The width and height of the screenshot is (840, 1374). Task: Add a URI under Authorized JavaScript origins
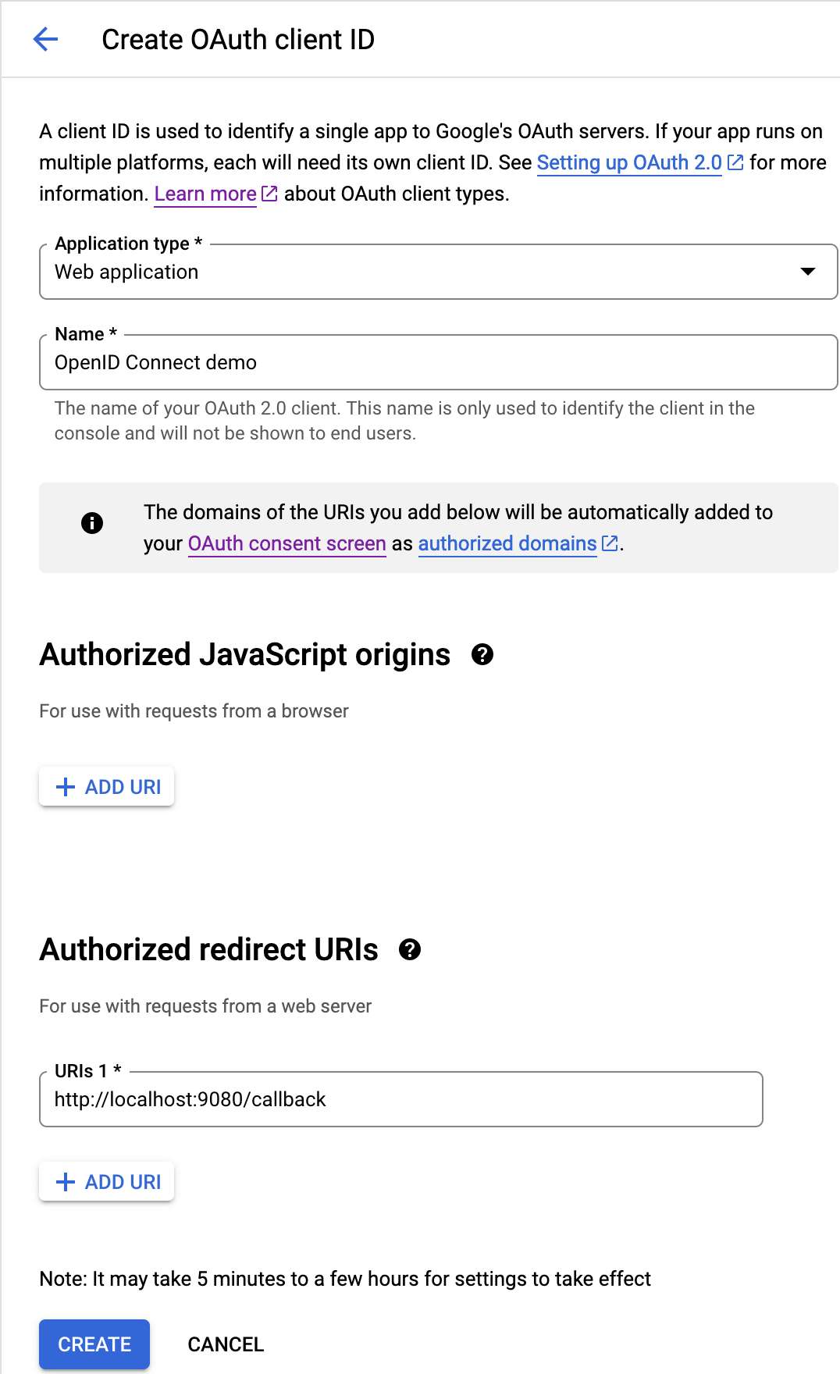[107, 787]
